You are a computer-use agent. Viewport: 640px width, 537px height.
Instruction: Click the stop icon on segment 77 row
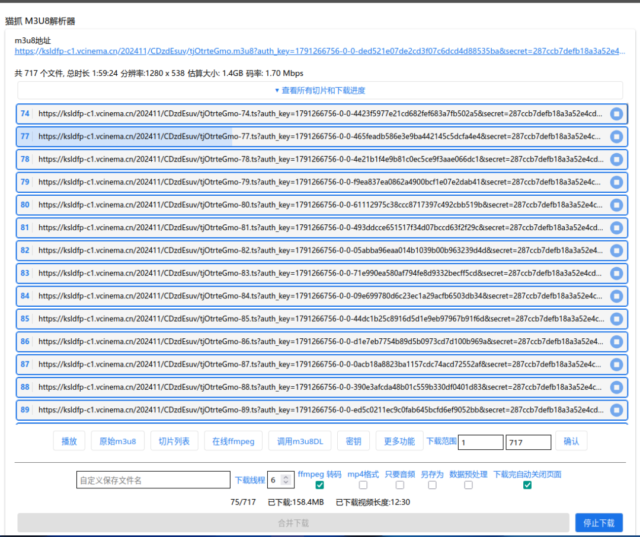pos(616,136)
